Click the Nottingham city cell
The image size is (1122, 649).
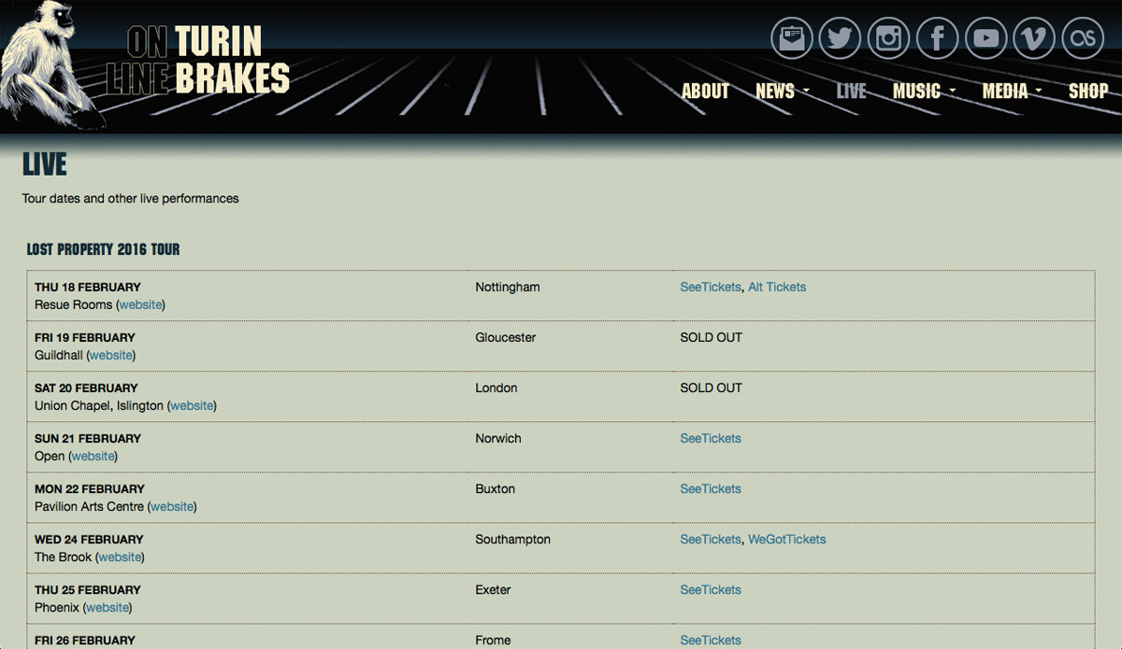(x=508, y=287)
